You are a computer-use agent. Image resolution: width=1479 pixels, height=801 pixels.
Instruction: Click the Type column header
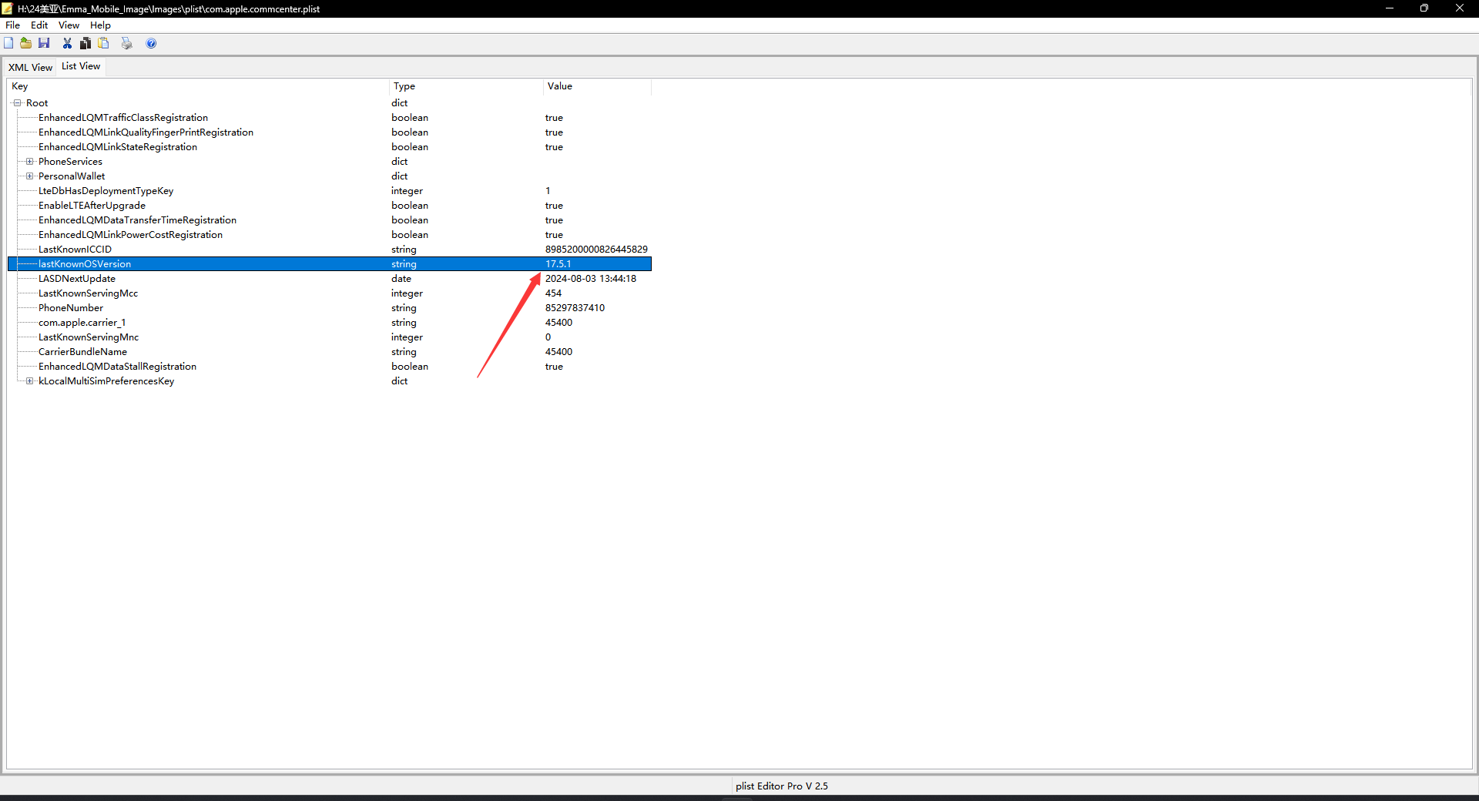(466, 86)
